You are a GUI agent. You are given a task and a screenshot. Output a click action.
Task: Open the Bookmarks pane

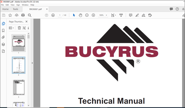coord(3,30)
